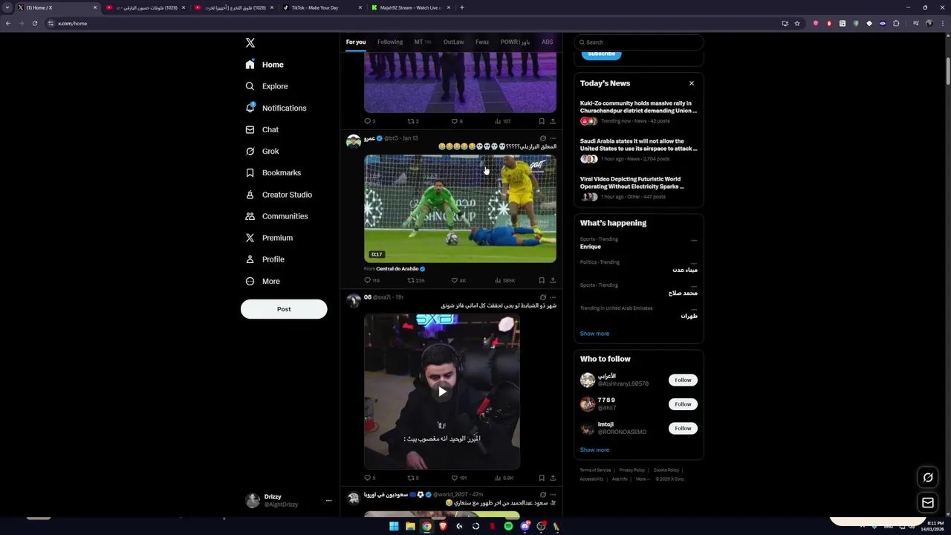Switch to the OutLaw tab

point(453,42)
